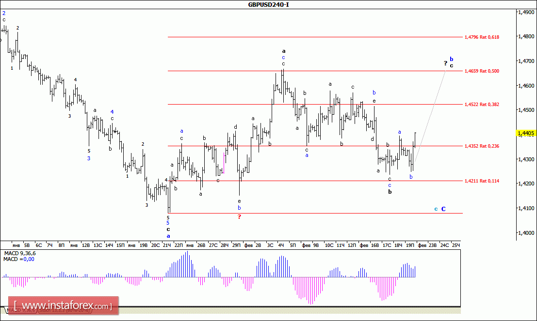Switch to the MACD 9,36,6 indicator tab
The height and width of the screenshot is (321, 537).
coord(20,310)
